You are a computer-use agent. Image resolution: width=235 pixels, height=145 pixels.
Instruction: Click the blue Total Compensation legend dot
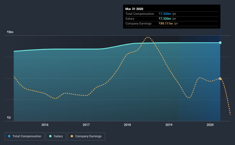(9, 136)
